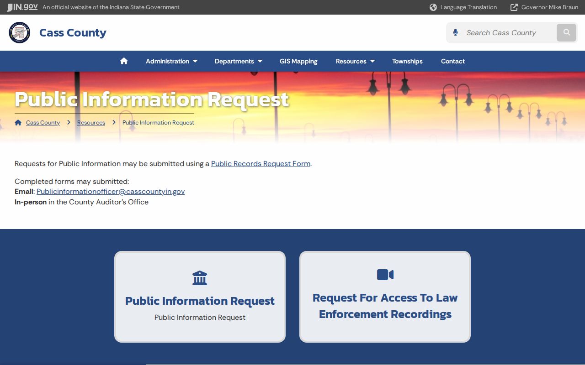Click the microphone voice search icon
The height and width of the screenshot is (365, 585).
pyautogui.click(x=455, y=32)
